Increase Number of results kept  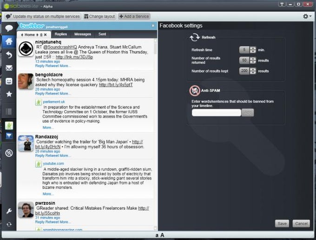[253, 69]
